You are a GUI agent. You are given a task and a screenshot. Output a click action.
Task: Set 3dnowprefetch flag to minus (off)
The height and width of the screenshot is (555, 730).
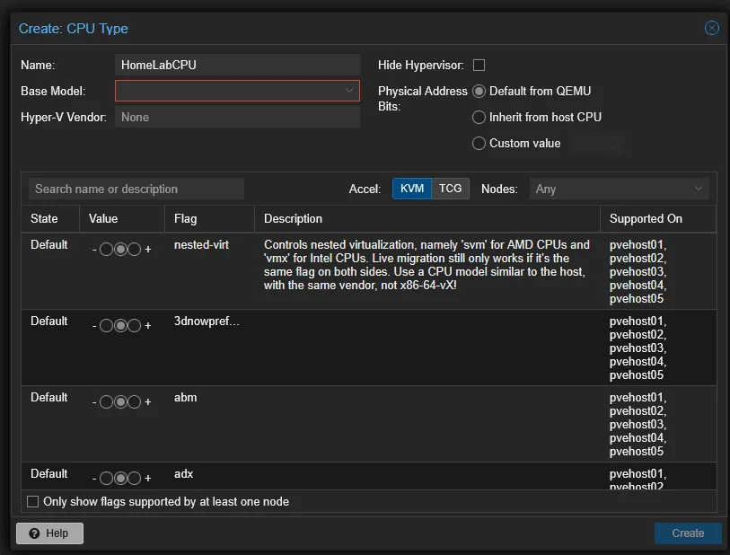pos(106,325)
